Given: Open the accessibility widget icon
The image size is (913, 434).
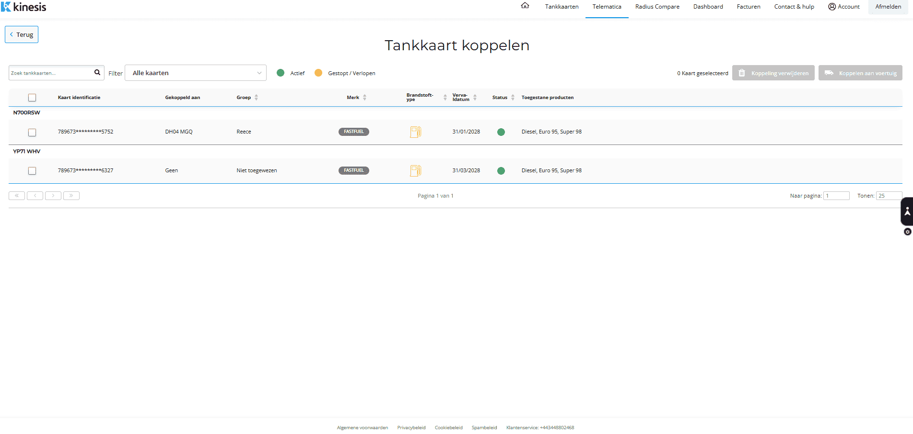Looking at the screenshot, I should 907,211.
